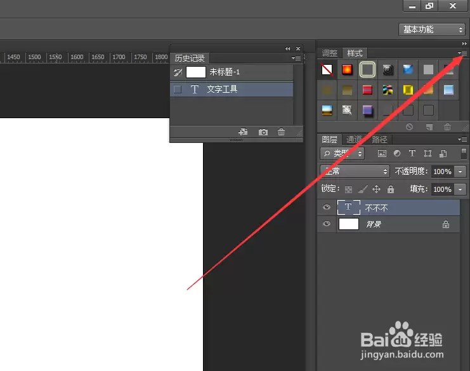This screenshot has width=470, height=371.
Task: Open the Styles panel flyout menu
Action: pos(462,53)
